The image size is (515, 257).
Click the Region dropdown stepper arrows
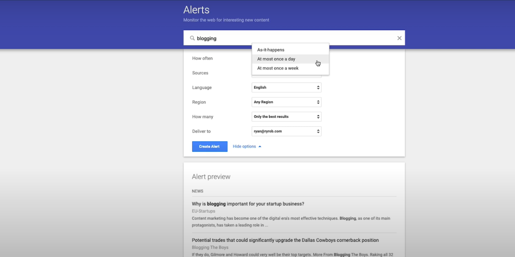click(x=318, y=102)
